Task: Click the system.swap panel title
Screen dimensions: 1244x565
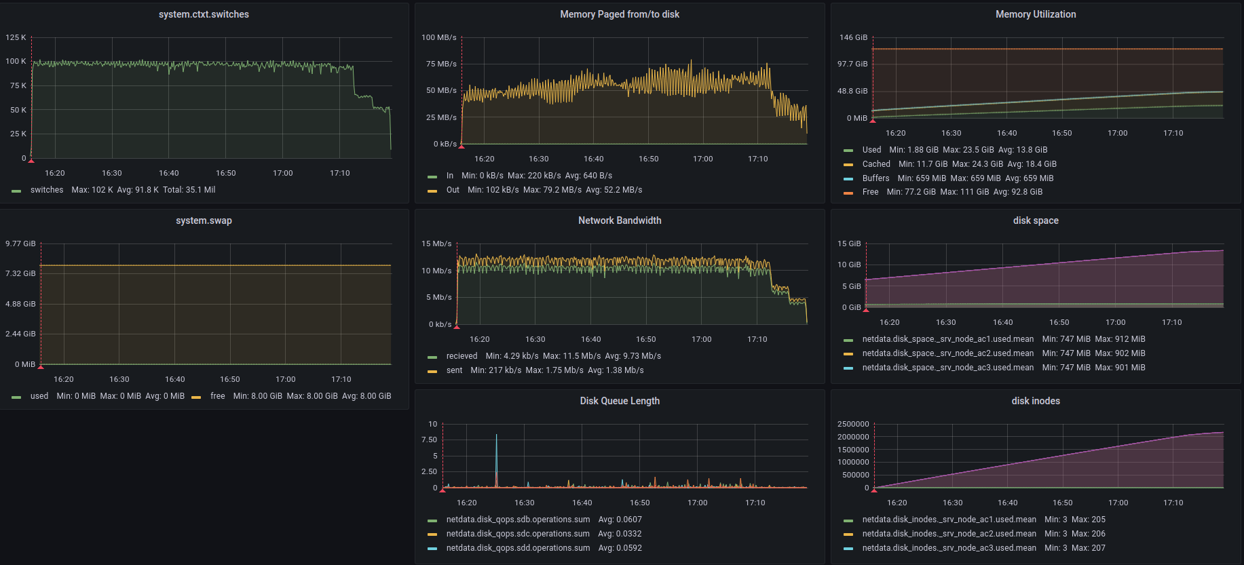Action: coord(204,220)
